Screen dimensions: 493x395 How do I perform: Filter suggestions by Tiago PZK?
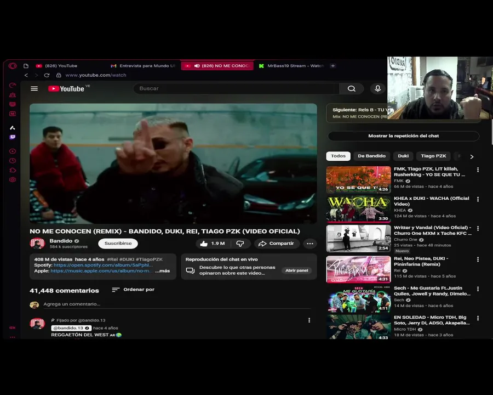tap(434, 156)
